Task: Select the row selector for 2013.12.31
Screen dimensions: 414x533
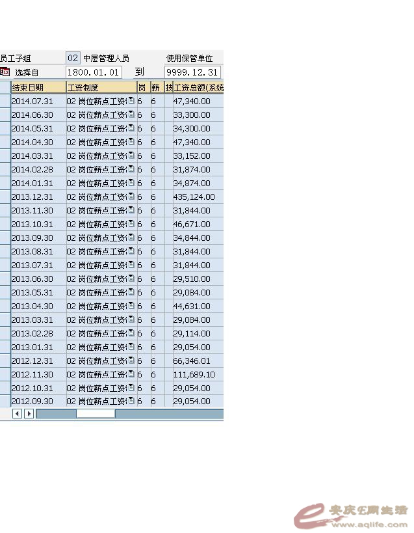Action: [5, 197]
